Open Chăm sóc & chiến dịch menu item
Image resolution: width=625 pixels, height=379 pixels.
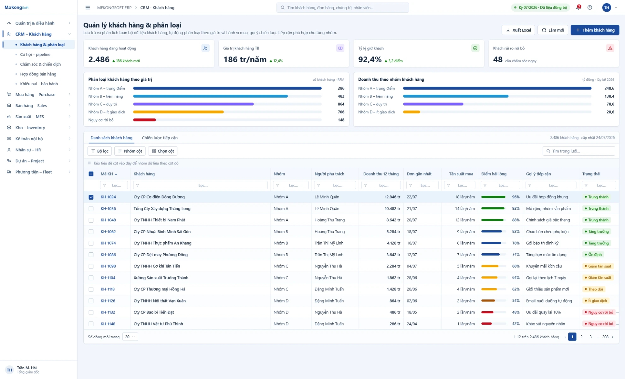click(x=40, y=64)
